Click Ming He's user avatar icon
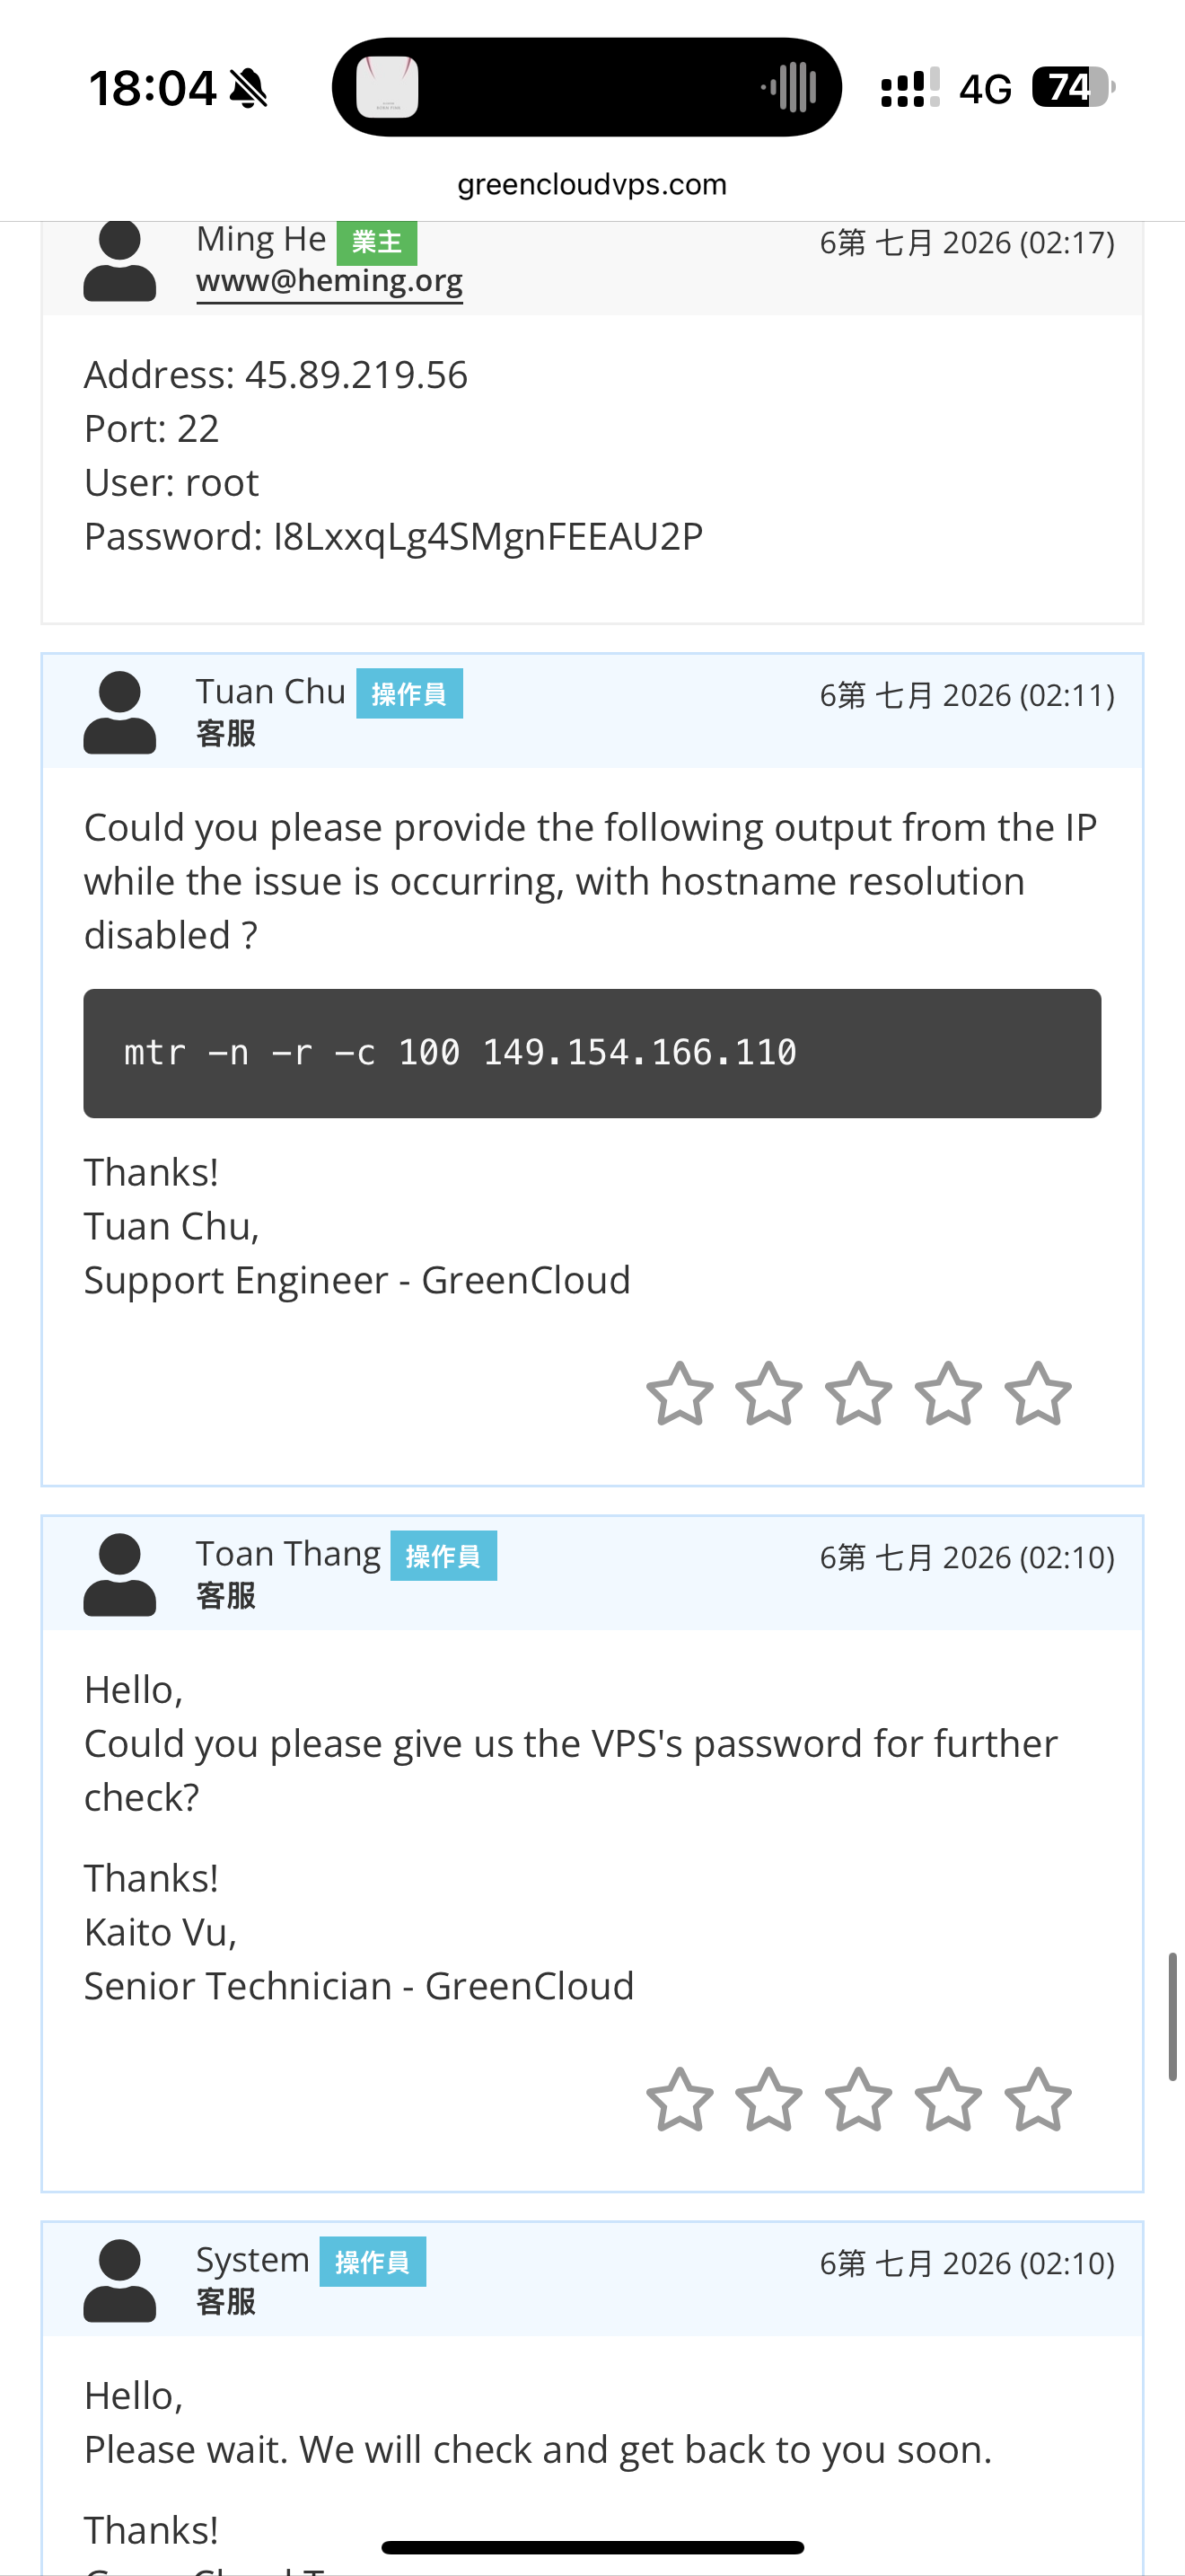This screenshot has height=2576, width=1185. coord(120,261)
